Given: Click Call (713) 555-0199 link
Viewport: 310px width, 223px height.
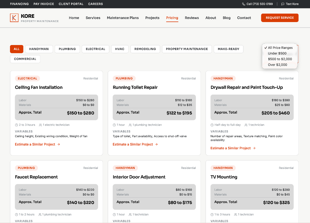Looking at the screenshot, I should [257, 4].
